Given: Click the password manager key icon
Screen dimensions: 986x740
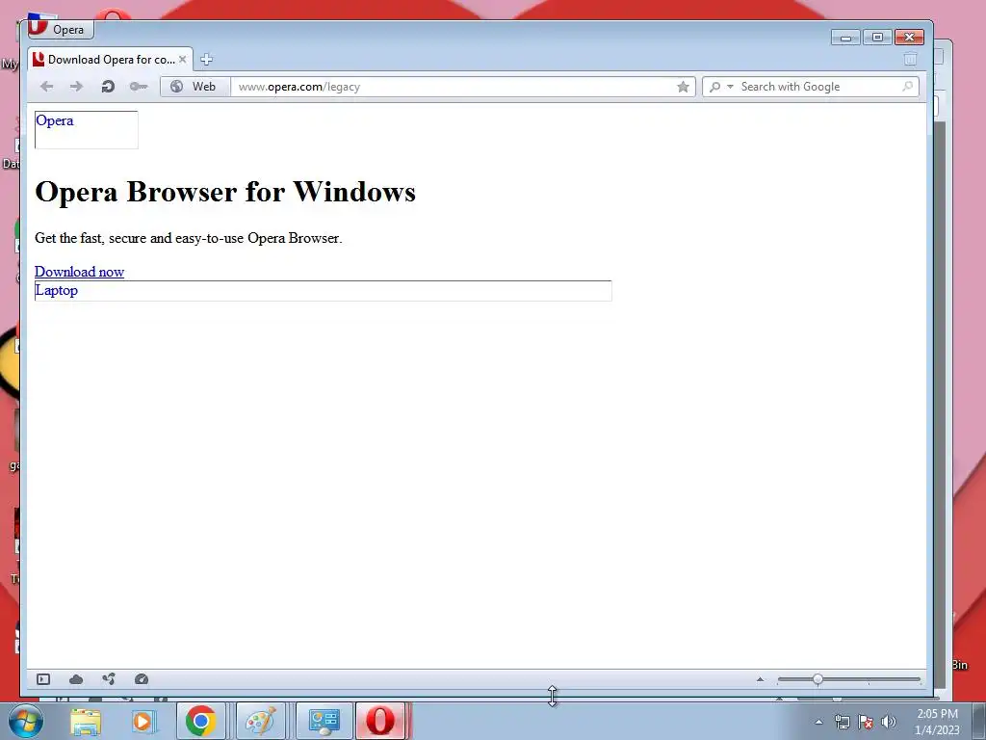Looking at the screenshot, I should pos(139,86).
